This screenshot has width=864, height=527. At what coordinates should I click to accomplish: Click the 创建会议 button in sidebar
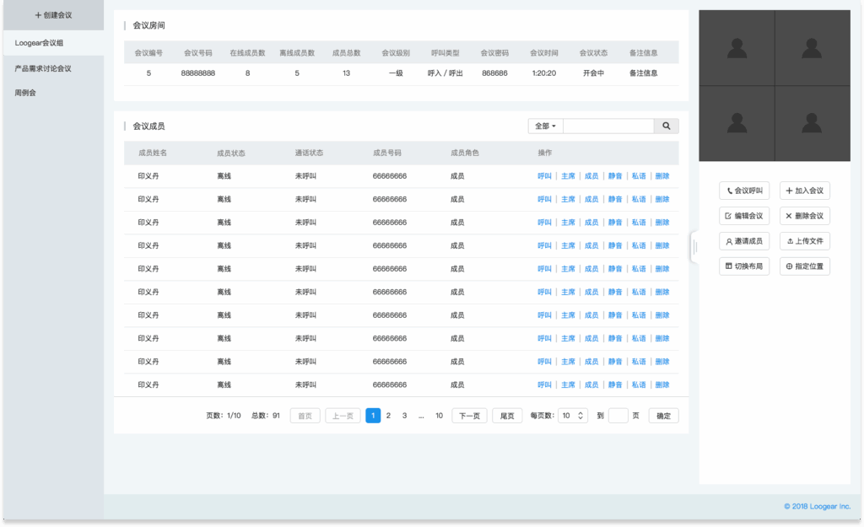point(52,15)
